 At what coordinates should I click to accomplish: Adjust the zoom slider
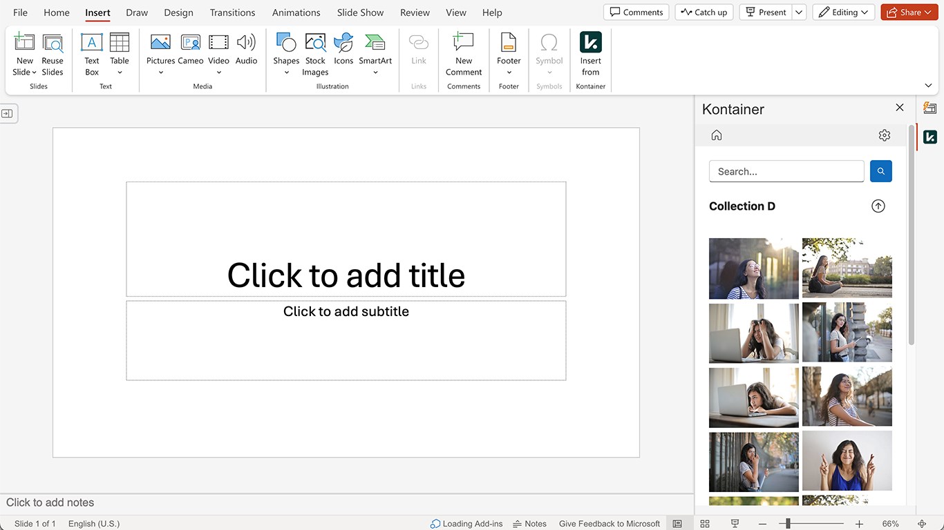788,524
